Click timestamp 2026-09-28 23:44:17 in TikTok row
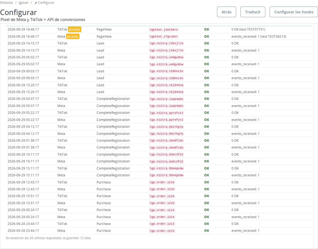Screen dimensions: 318x249 pyautogui.click(x=23, y=224)
